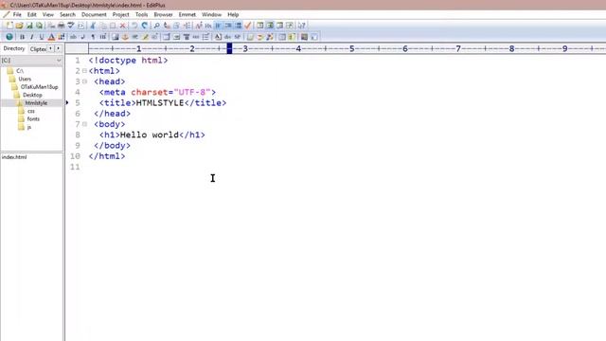Click the Image HTML toolbar icon
606x341 pixels.
point(116,37)
